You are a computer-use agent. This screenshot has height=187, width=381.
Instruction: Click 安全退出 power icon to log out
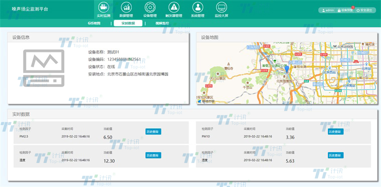coord(358,10)
